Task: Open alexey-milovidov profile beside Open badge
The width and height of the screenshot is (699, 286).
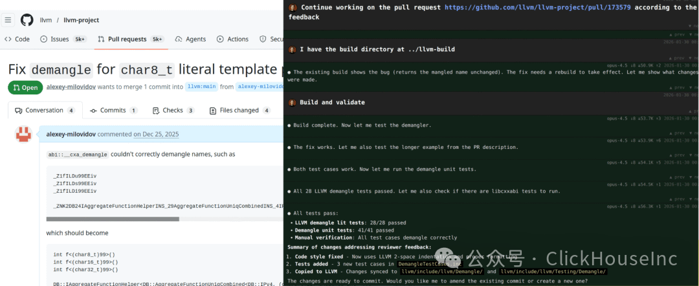Action: pos(71,87)
